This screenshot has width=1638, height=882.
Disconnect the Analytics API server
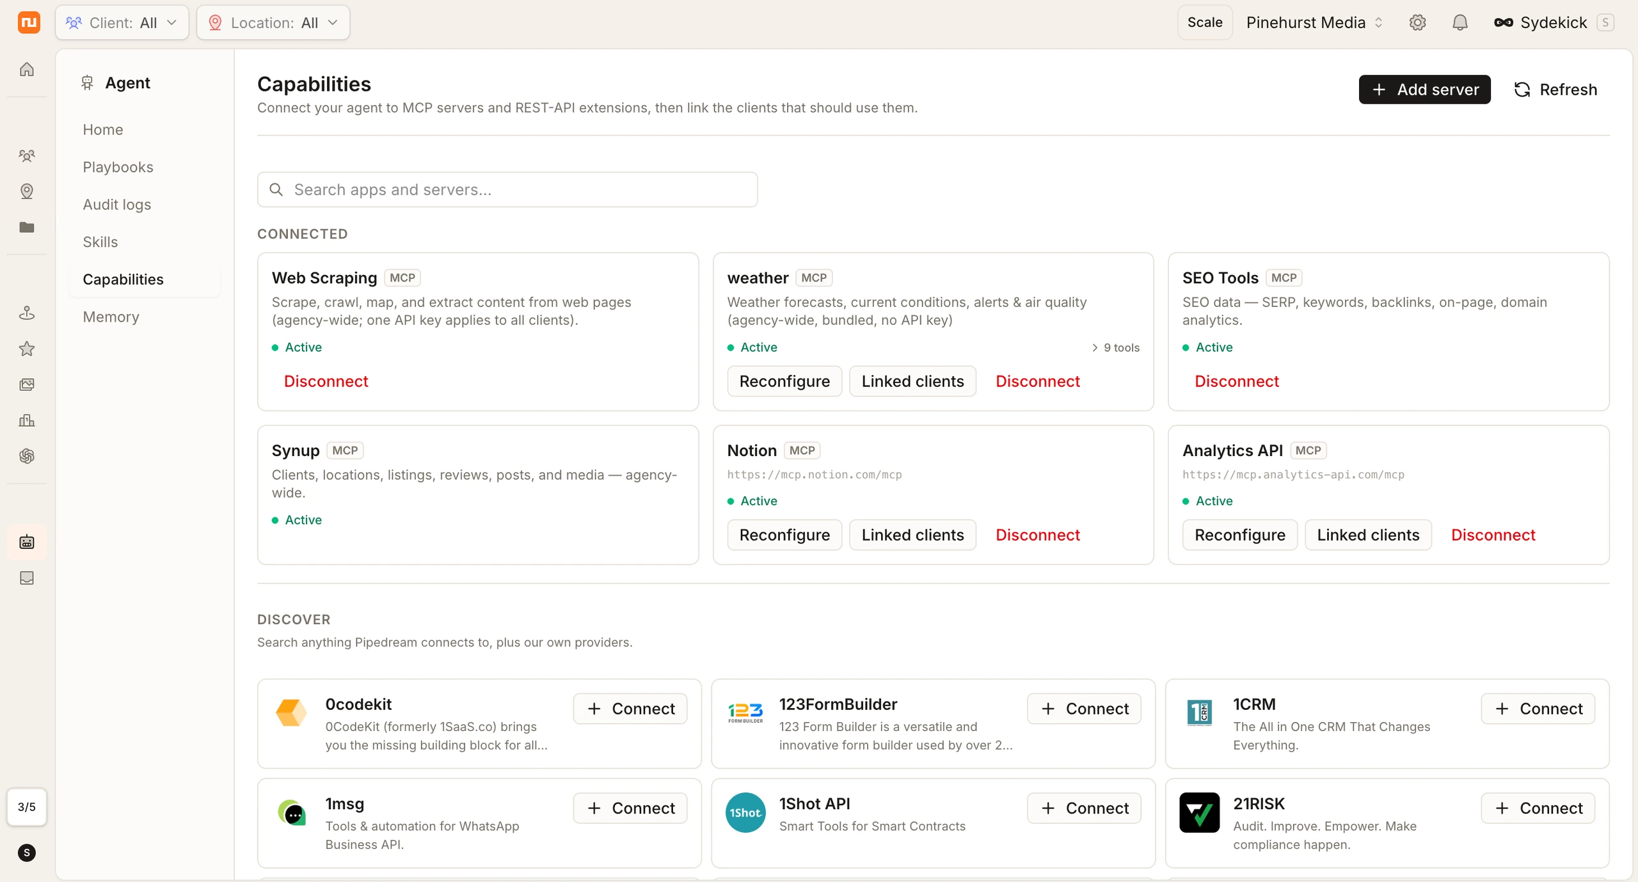coord(1493,535)
